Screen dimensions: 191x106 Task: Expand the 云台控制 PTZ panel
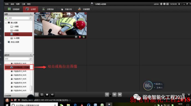[x=8, y=96]
